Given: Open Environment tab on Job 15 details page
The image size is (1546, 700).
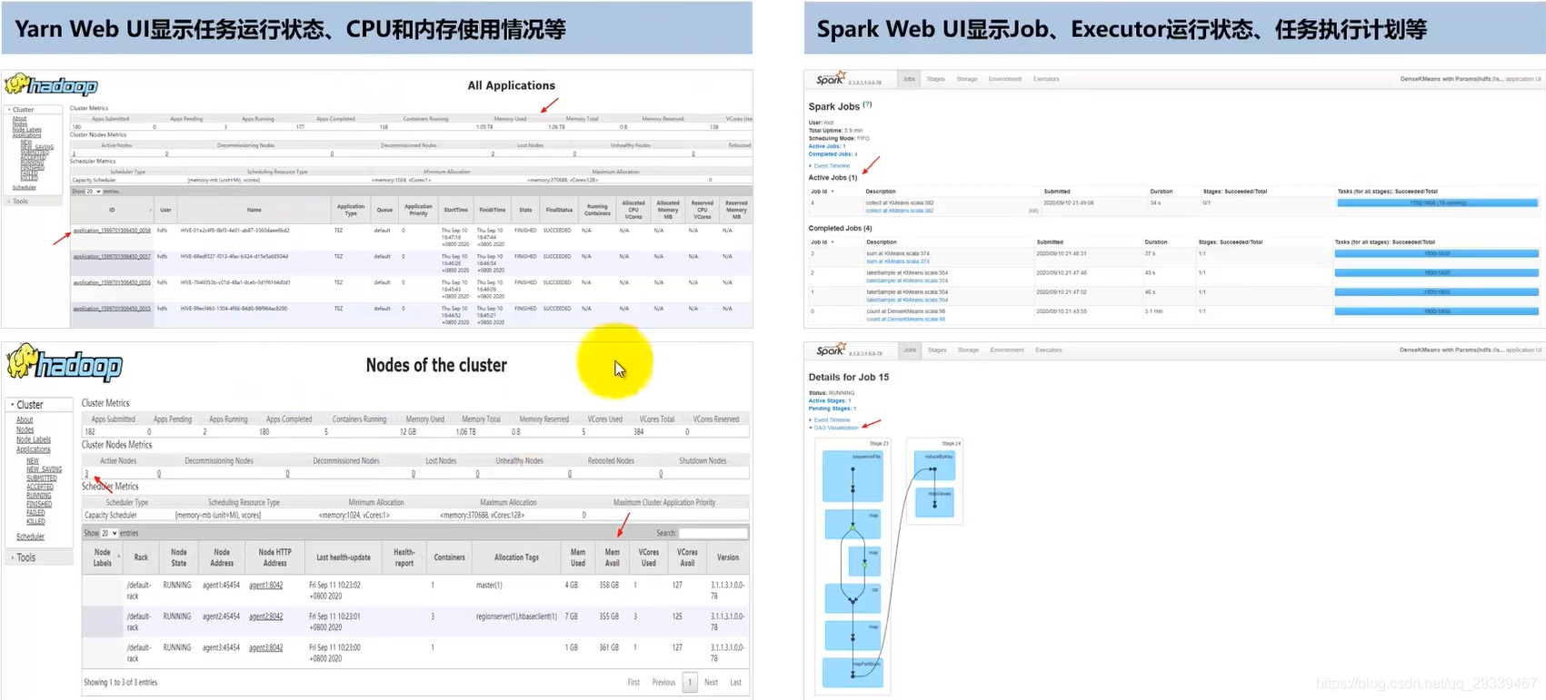Looking at the screenshot, I should coord(1007,350).
